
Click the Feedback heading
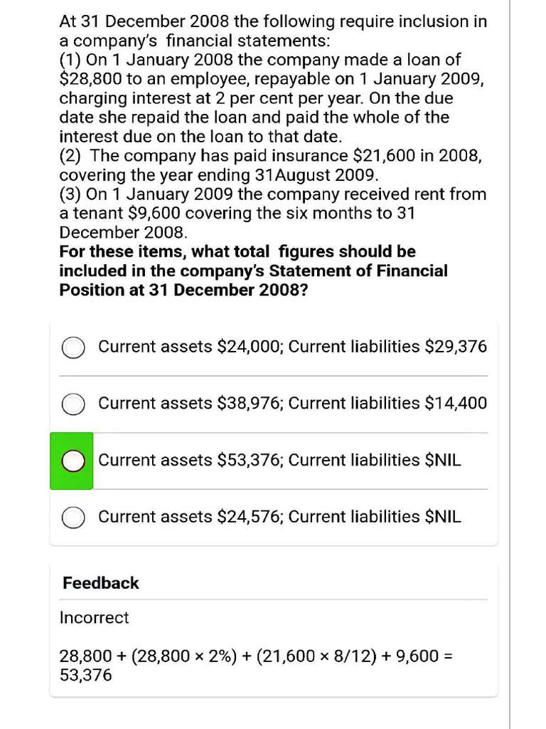click(x=101, y=583)
